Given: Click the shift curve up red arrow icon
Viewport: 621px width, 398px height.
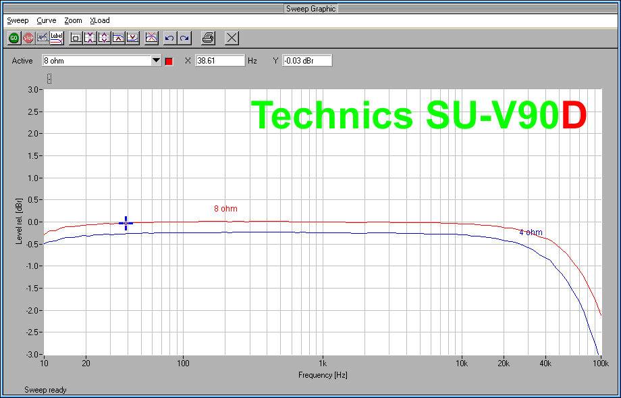Looking at the screenshot, I should point(118,38).
